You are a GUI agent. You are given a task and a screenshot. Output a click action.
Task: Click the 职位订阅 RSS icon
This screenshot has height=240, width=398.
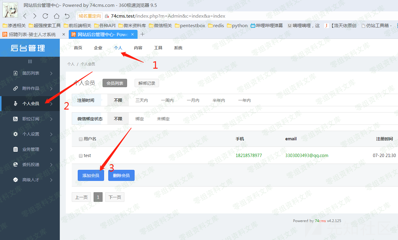click(x=16, y=119)
